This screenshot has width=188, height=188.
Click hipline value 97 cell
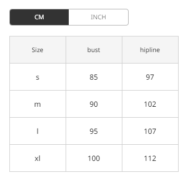click(x=150, y=77)
